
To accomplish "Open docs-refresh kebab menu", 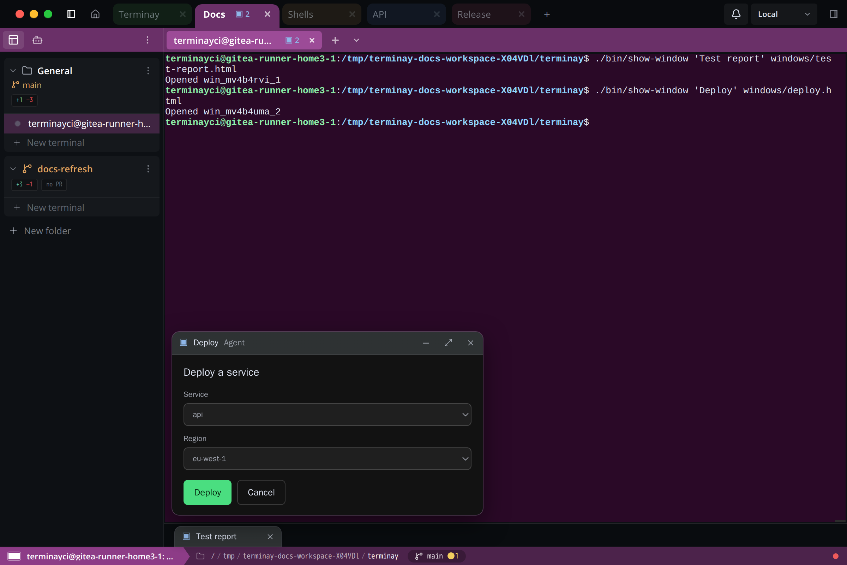I will coord(148,169).
